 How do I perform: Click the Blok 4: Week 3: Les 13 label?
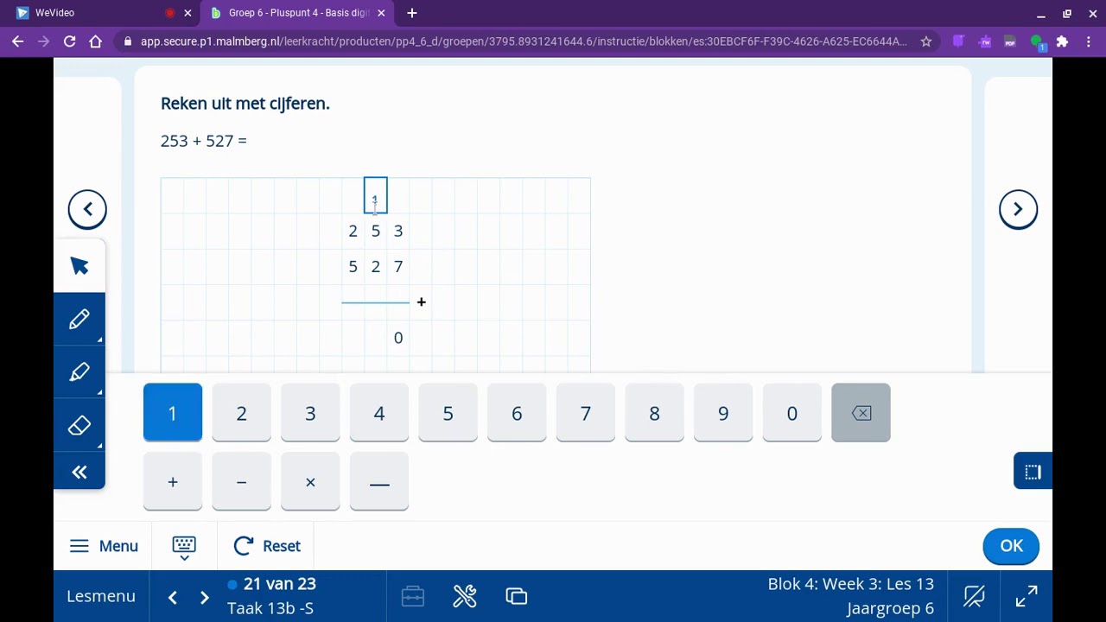[x=850, y=584]
